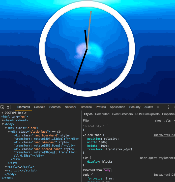Click the closing html tag
Image resolution: width=175 pixels, height=182 pixels.
[x=7, y=178]
